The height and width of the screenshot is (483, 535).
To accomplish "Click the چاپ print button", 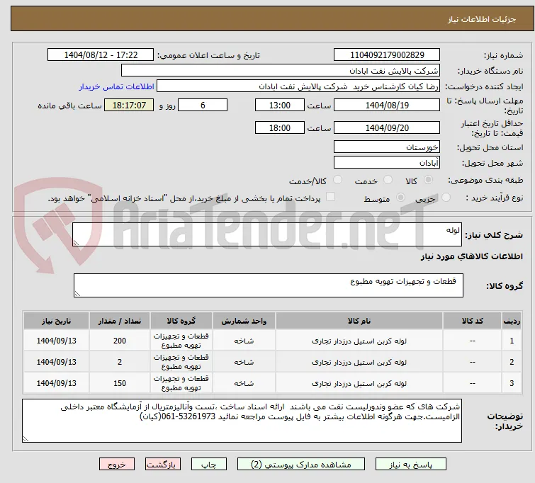I will pyautogui.click(x=209, y=465).
